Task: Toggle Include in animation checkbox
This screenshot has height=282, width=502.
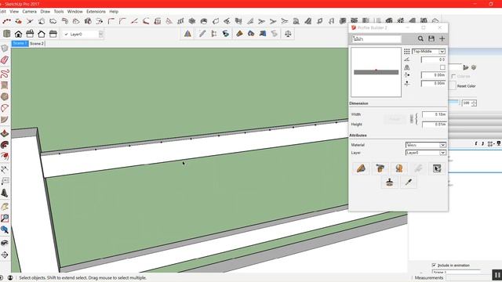Action: [434, 265]
